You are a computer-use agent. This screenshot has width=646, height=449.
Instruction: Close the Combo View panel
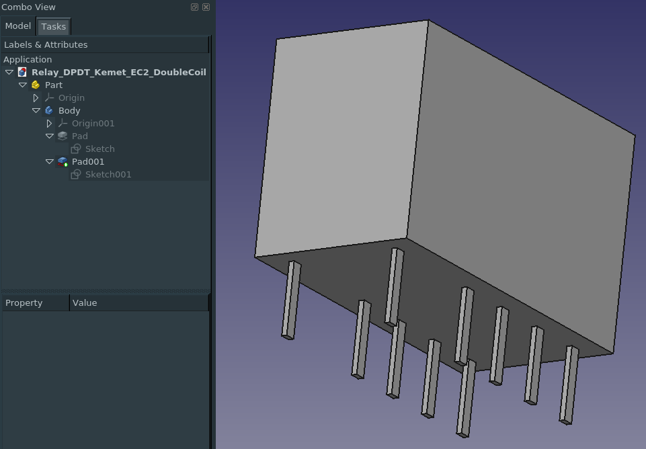(x=206, y=7)
